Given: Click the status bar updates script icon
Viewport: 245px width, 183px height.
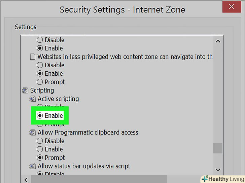Looking at the screenshot, I should 33,166.
